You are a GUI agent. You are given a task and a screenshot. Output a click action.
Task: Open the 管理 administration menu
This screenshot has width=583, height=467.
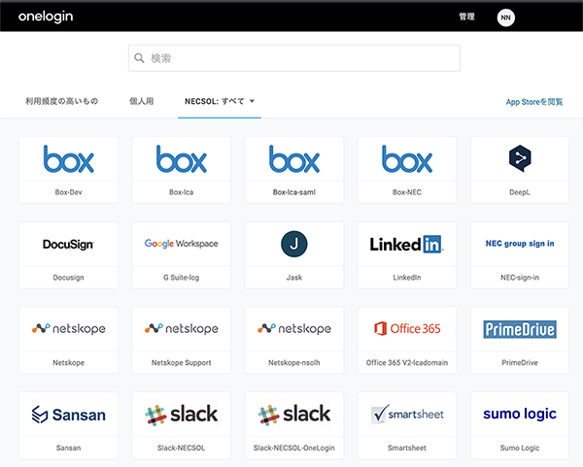[x=466, y=17]
